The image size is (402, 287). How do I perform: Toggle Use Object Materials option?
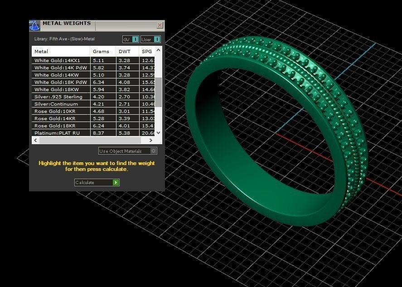tap(128, 151)
